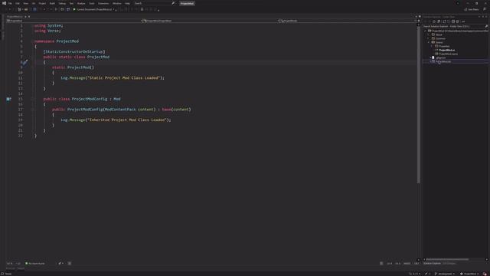Select the .gitignore file in Solution Explorer
This screenshot has height=276, width=490.
(x=441, y=58)
